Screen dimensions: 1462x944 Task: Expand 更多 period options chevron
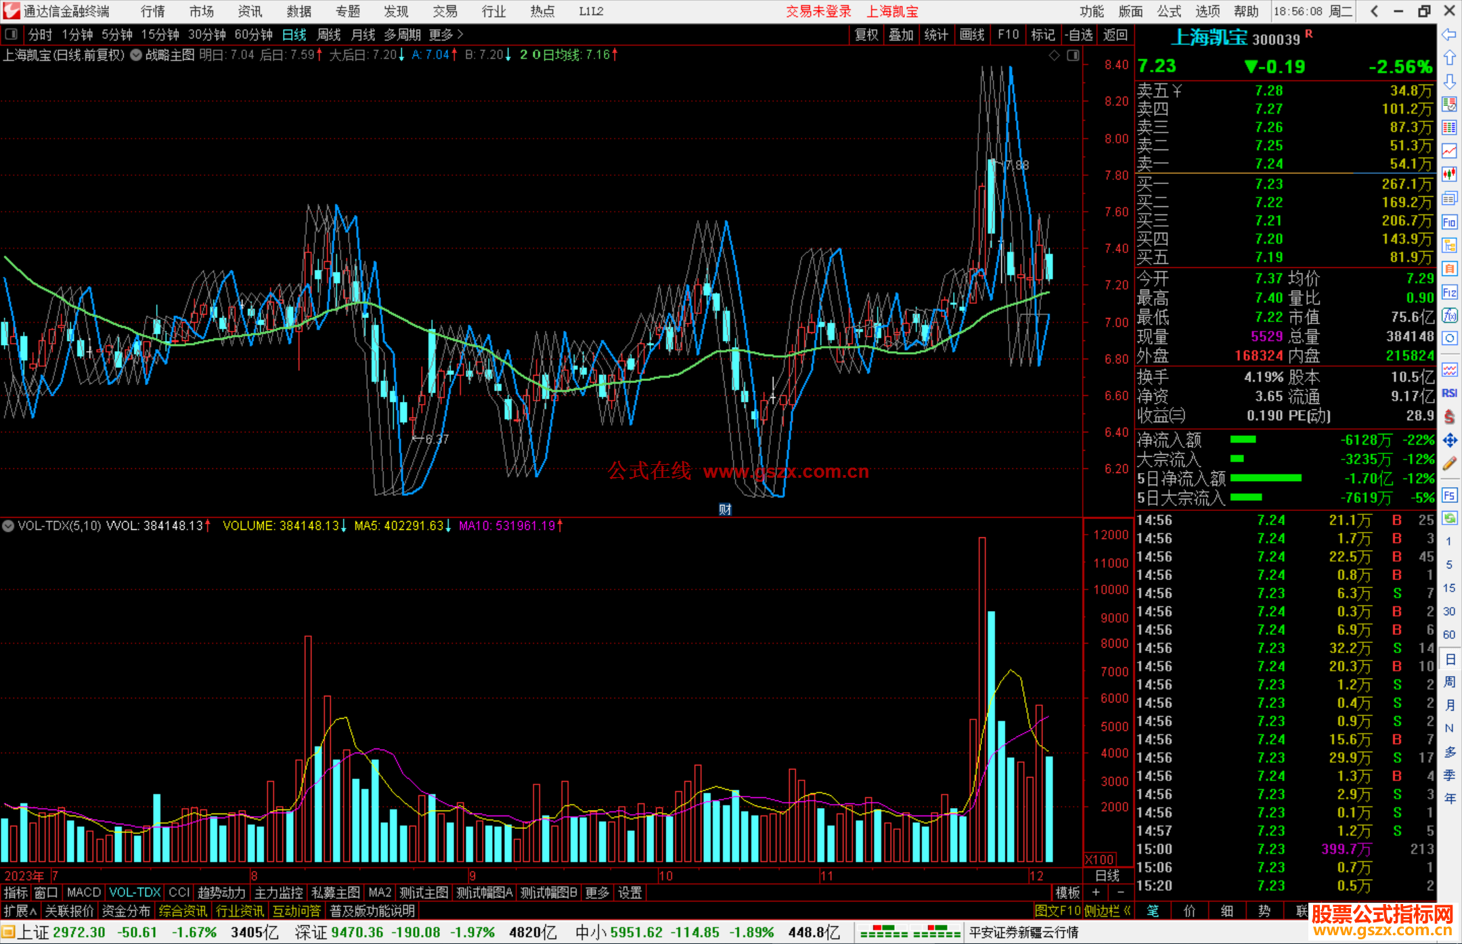[460, 35]
